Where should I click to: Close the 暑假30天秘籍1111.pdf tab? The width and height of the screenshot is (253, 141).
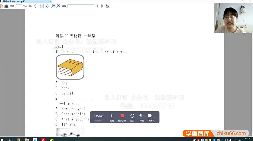(x=50, y=1)
